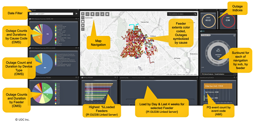Click the Find address or place field
Screen dimensions: 254x128
(181, 14)
